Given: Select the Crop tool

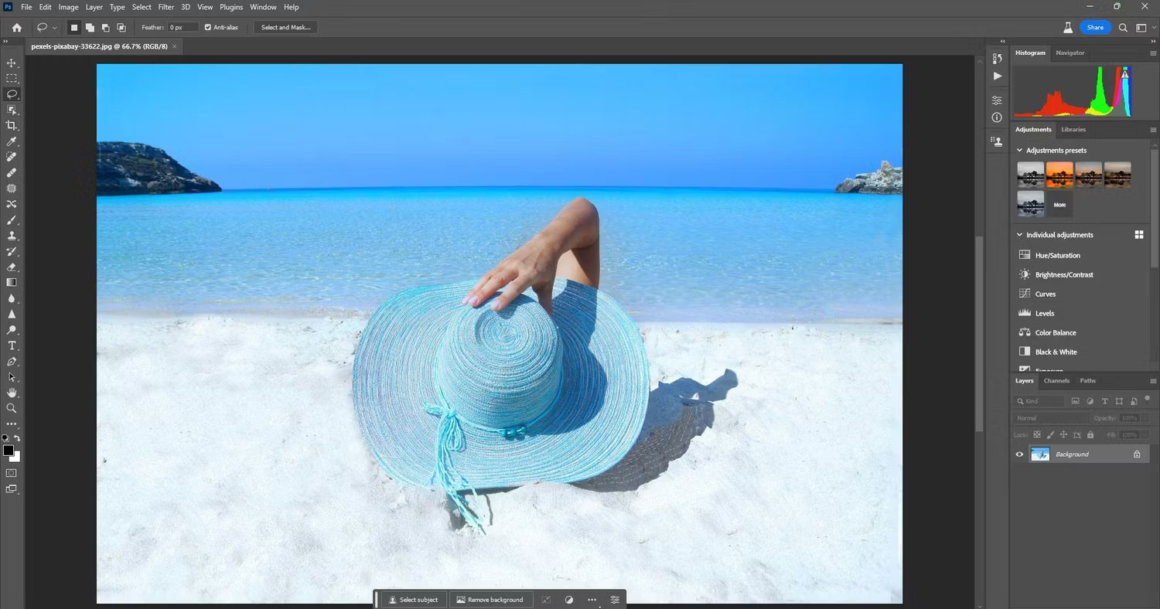Looking at the screenshot, I should (x=12, y=125).
